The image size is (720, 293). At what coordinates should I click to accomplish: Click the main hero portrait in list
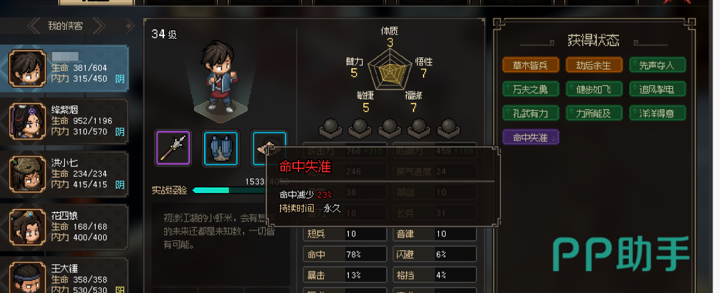click(x=27, y=69)
